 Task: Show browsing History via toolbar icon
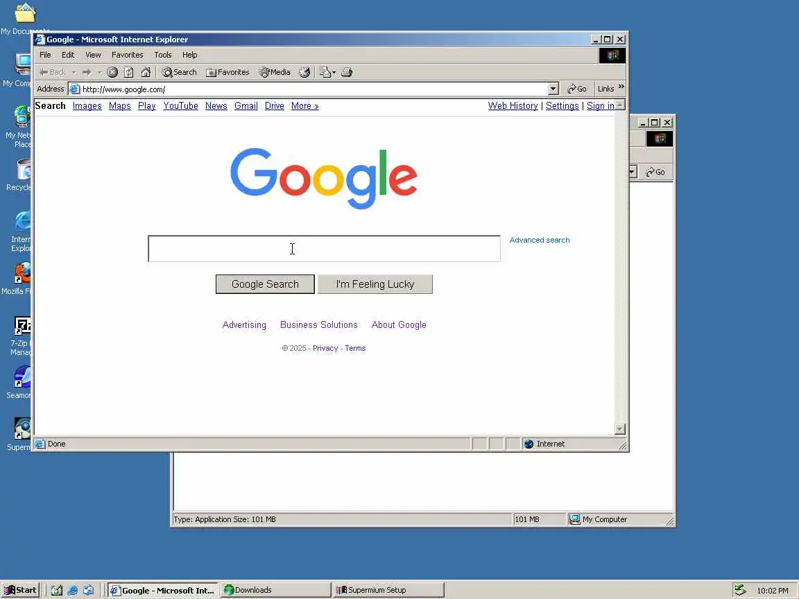click(x=304, y=72)
